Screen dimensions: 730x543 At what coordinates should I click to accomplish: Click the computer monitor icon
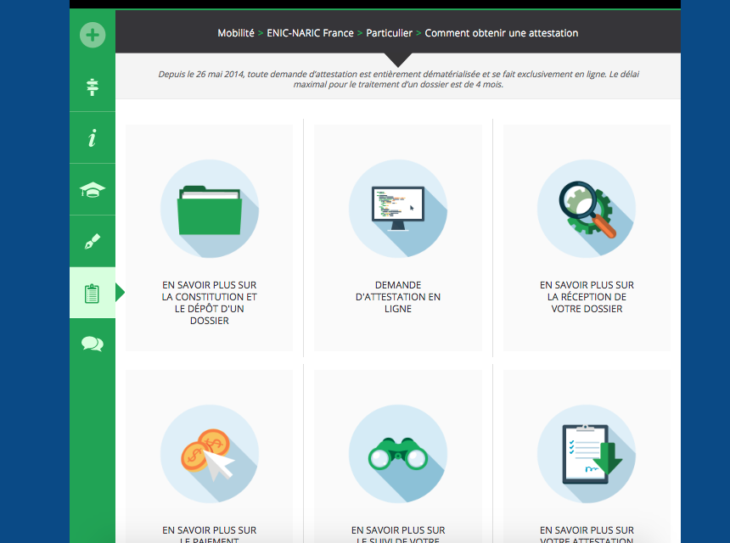pos(398,209)
